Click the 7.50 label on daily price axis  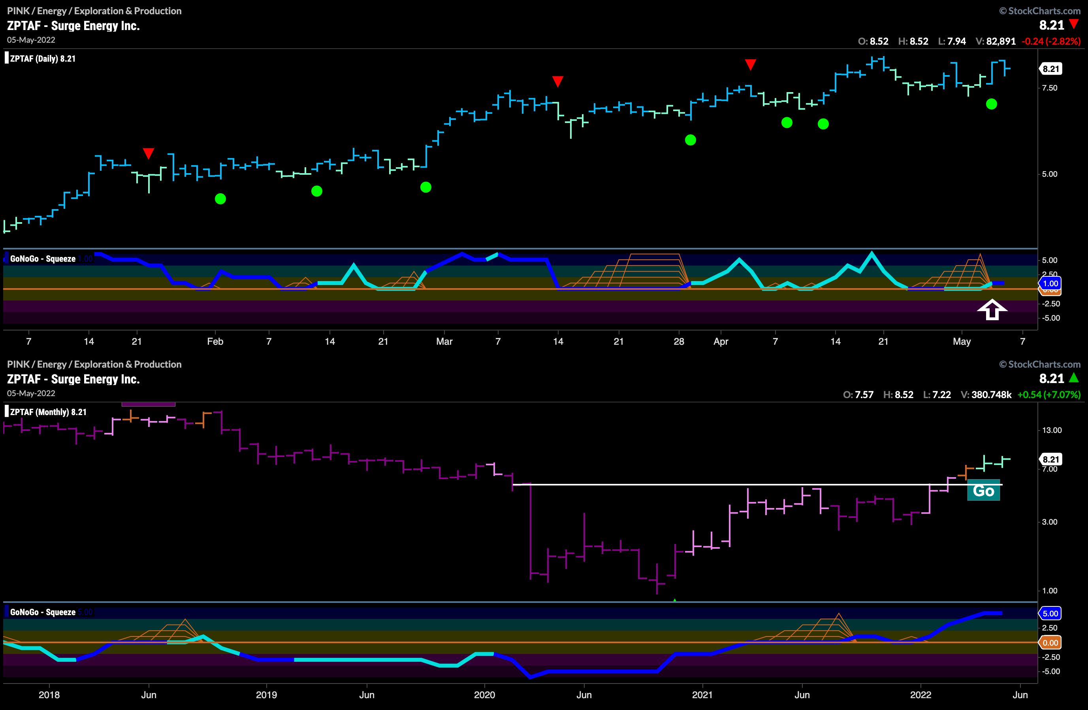coord(1050,88)
